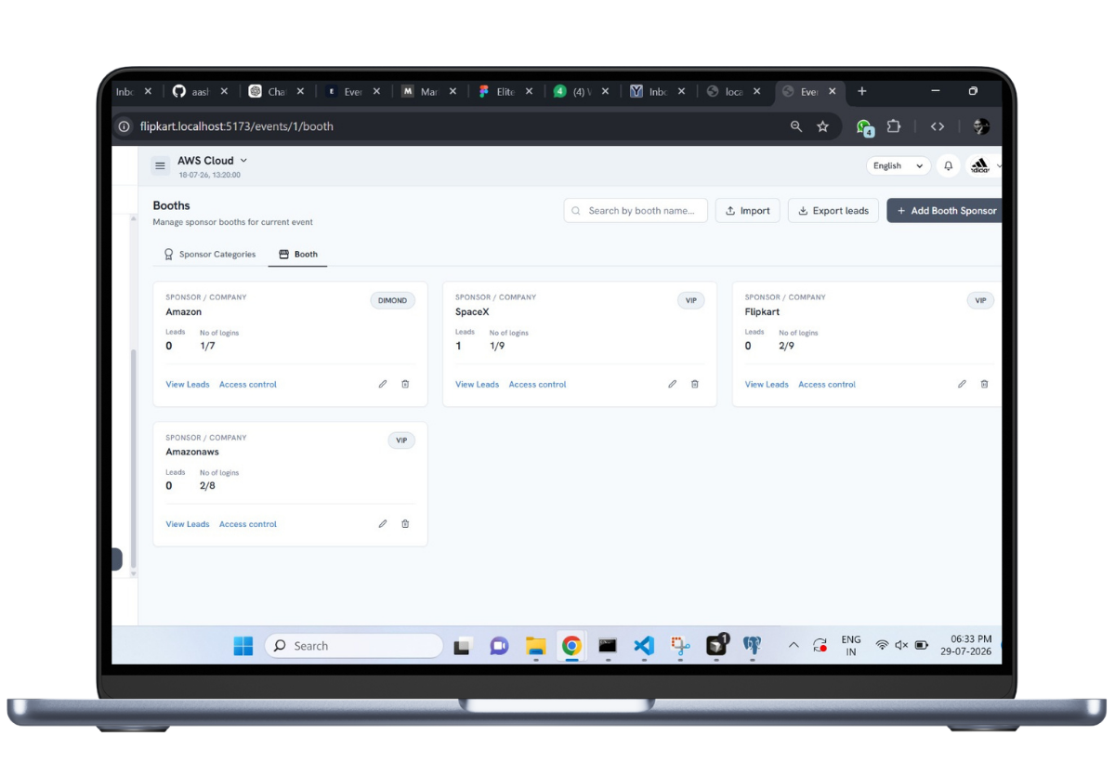Open the Terminal taskbar icon
Viewport: 1115px width, 776px height.
(x=608, y=646)
